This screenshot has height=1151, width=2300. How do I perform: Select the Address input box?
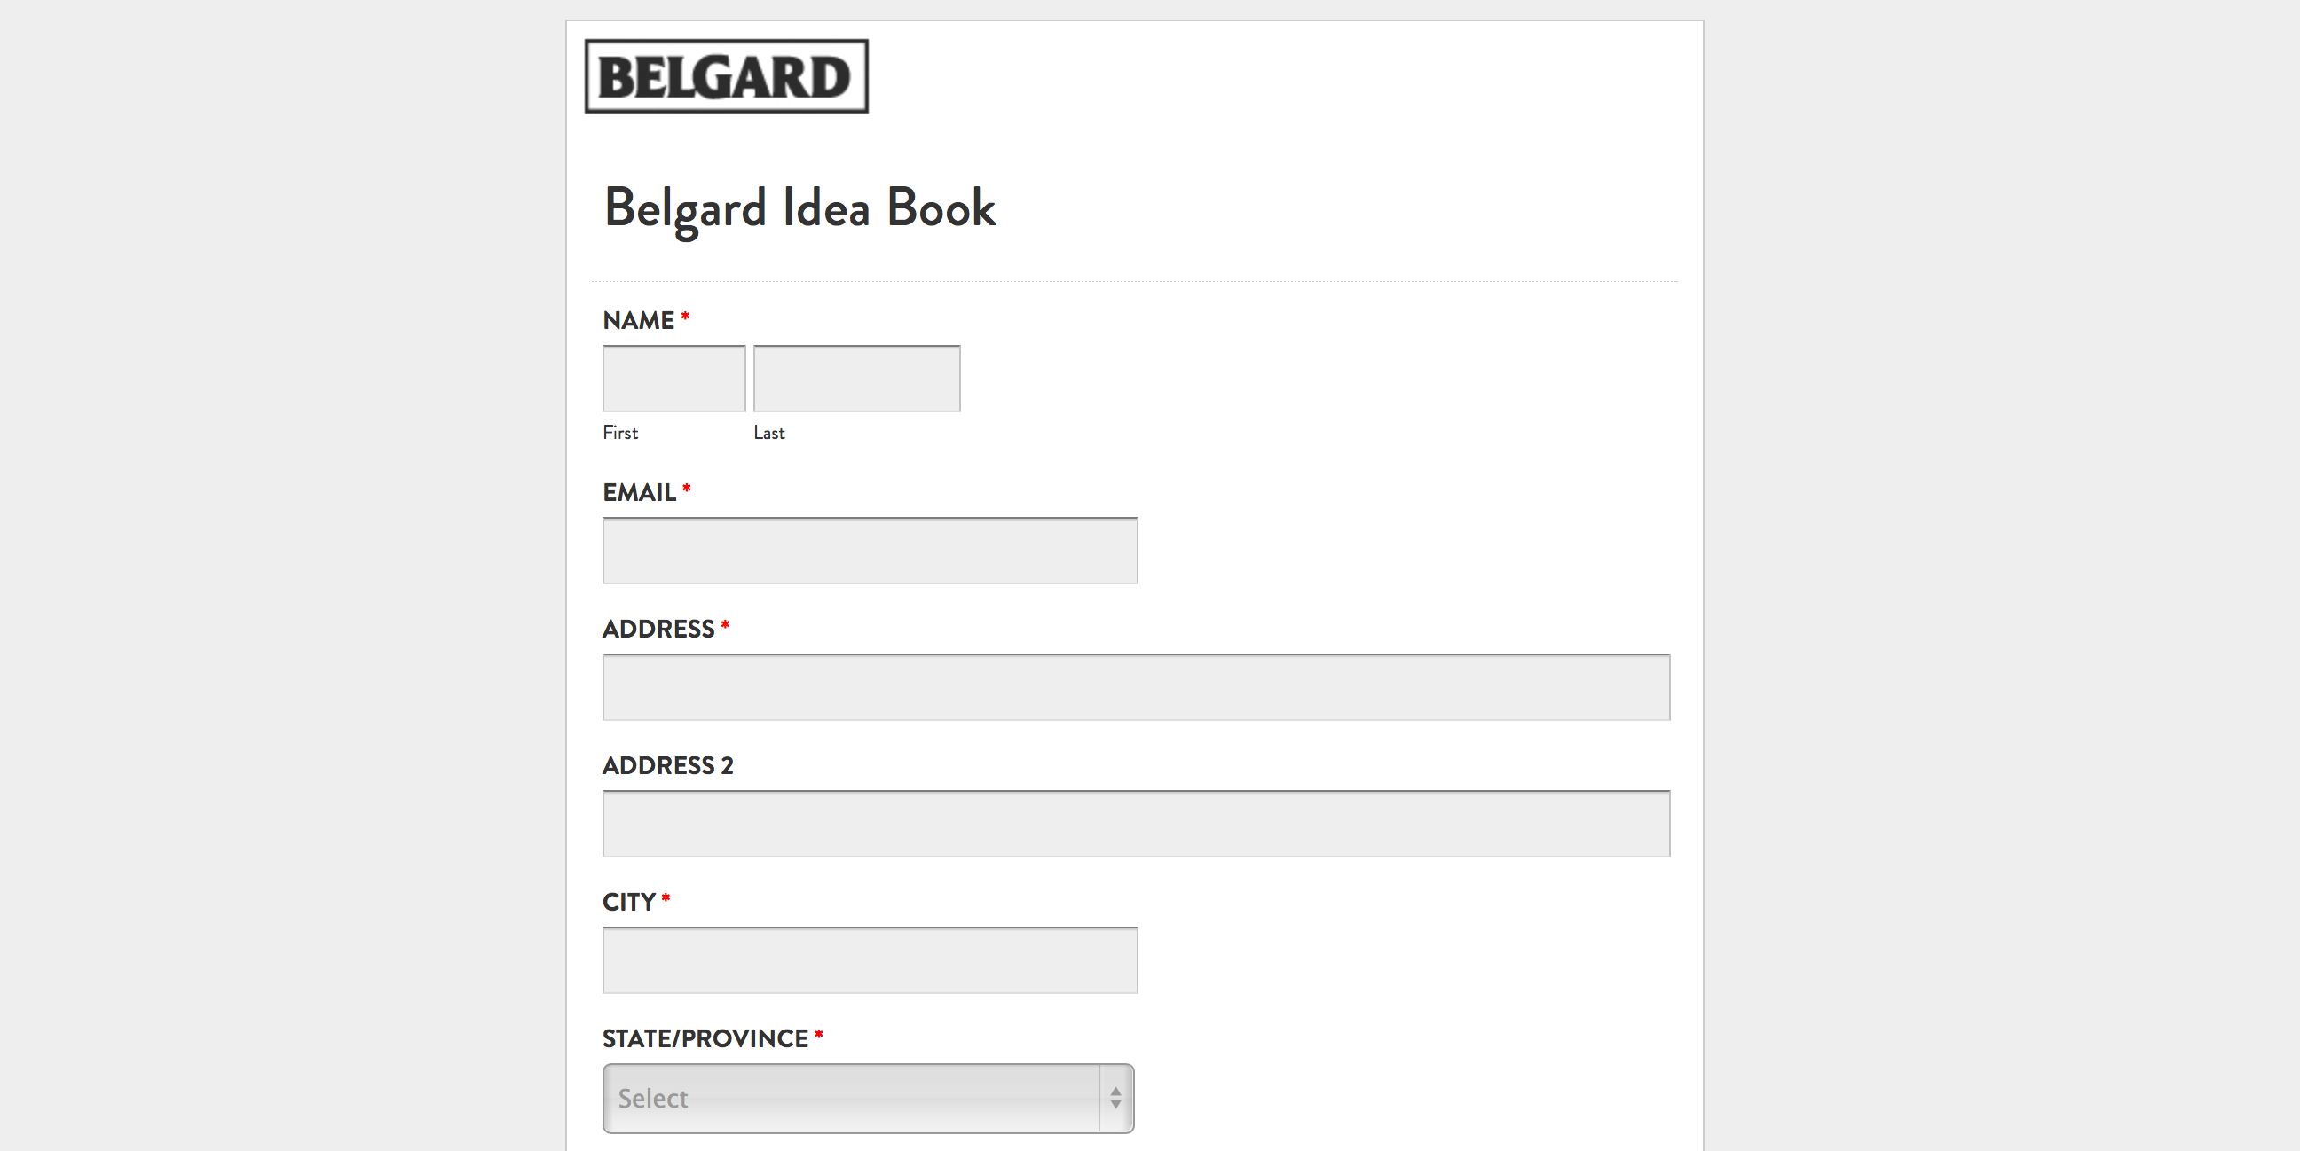pos(1136,687)
